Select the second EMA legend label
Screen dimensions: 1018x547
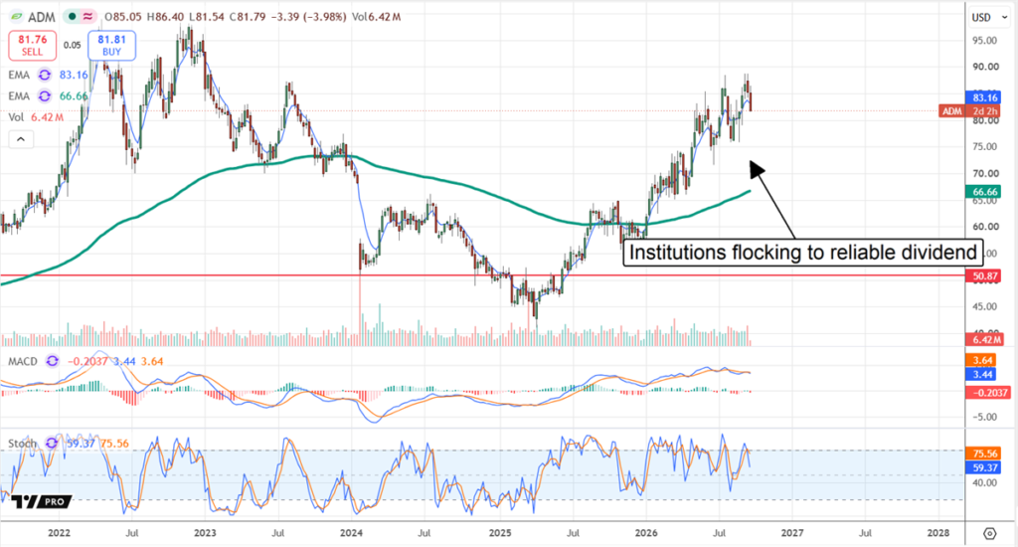click(x=19, y=96)
